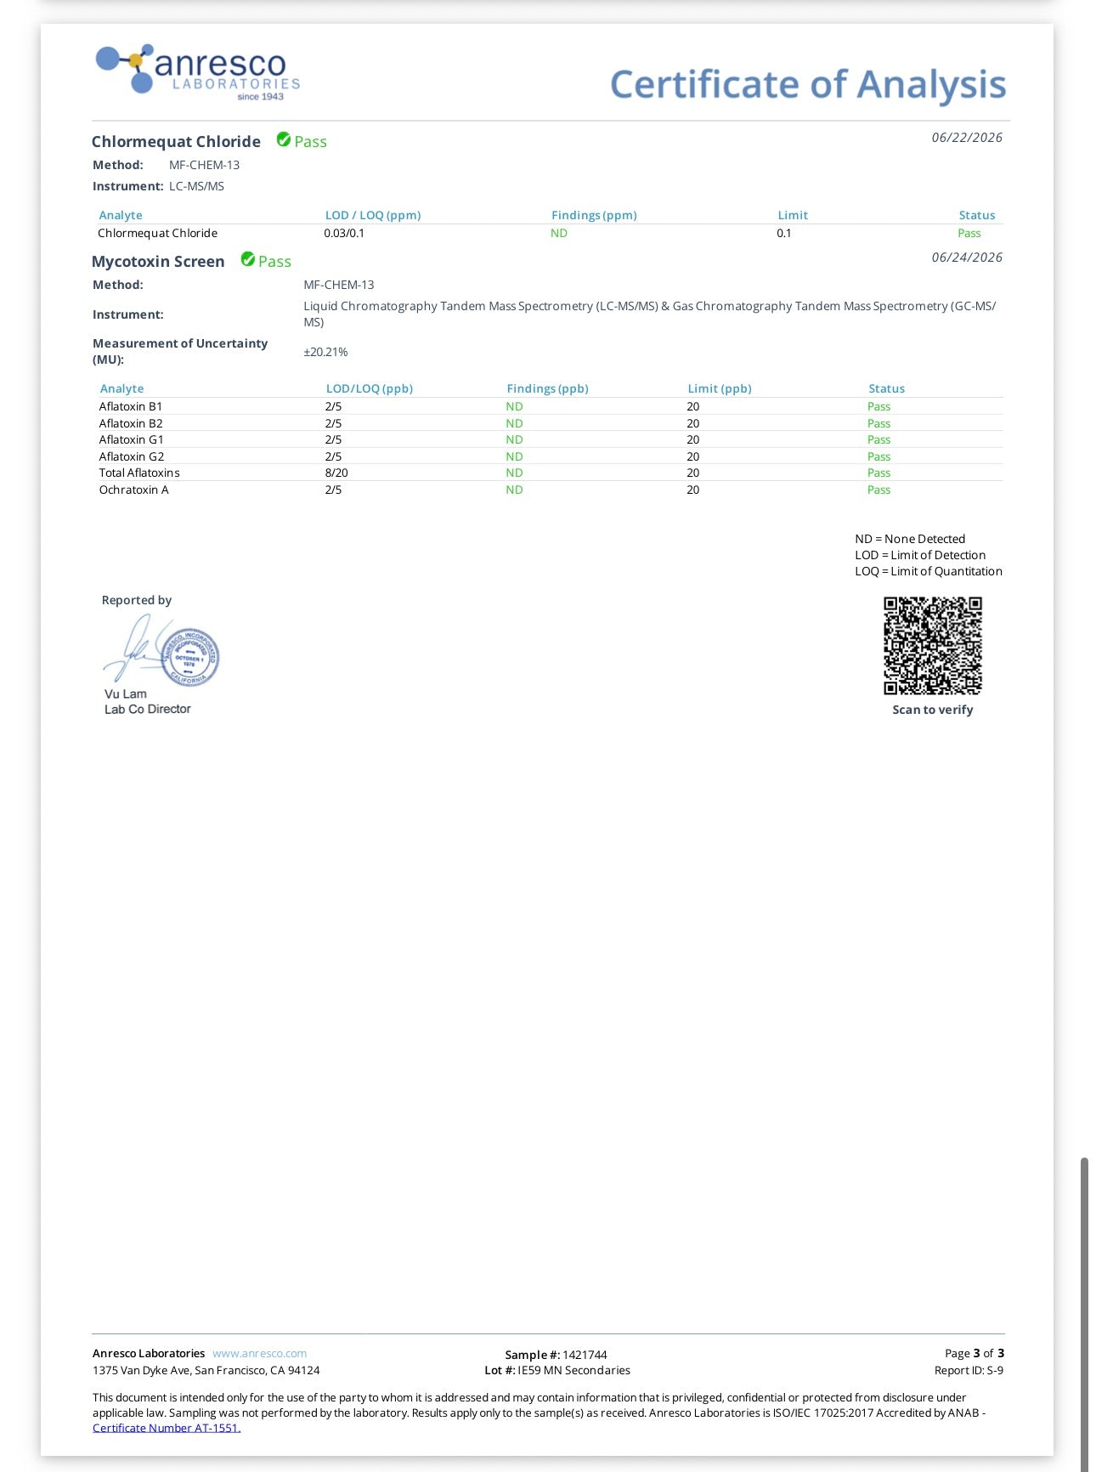Click the Total Aflatoxins row label
Image resolution: width=1096 pixels, height=1472 pixels.
(139, 473)
